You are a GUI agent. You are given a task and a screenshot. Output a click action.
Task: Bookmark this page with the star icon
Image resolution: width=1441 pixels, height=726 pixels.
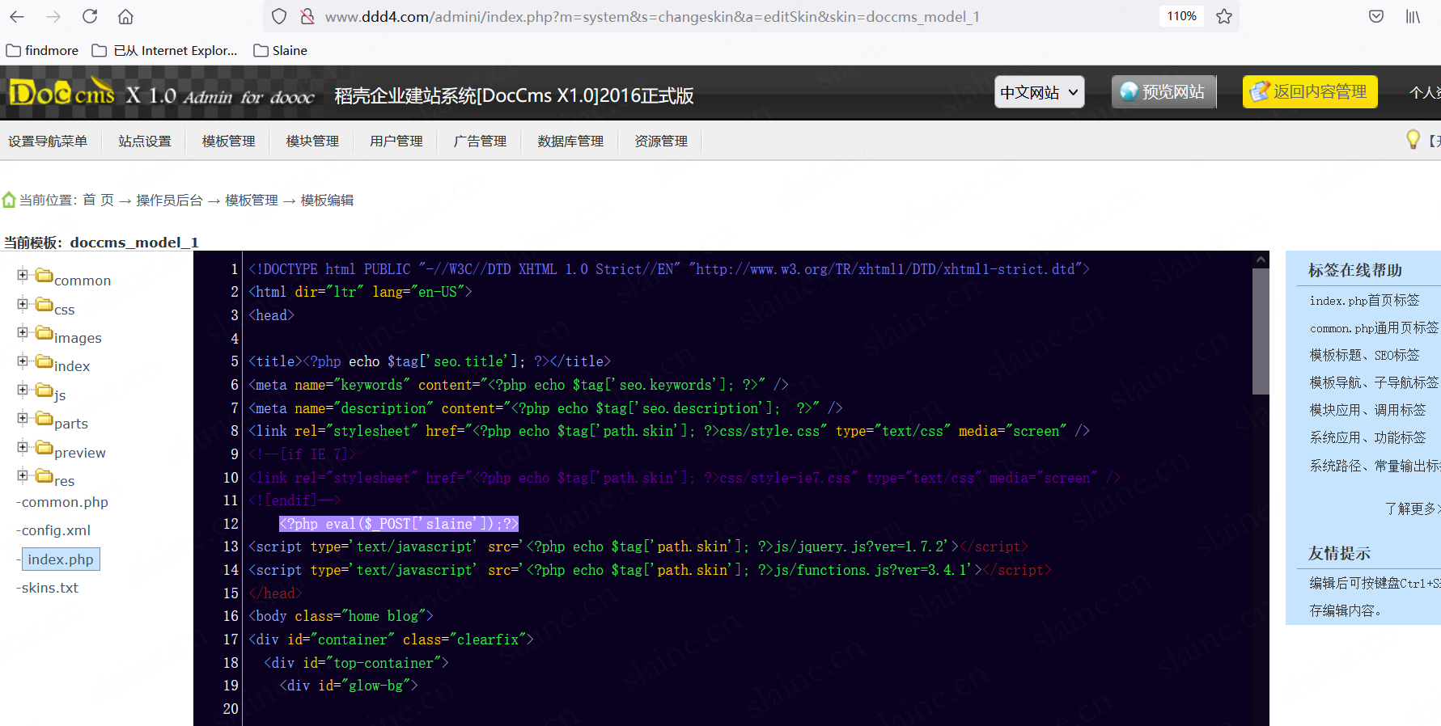tap(1224, 16)
